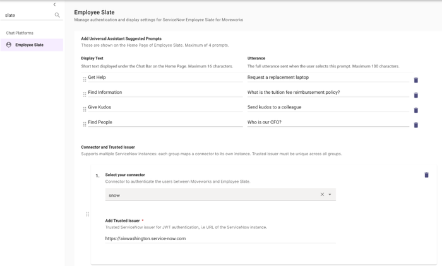Delete the Find People prompt row
442x266 pixels.
pyautogui.click(x=415, y=125)
